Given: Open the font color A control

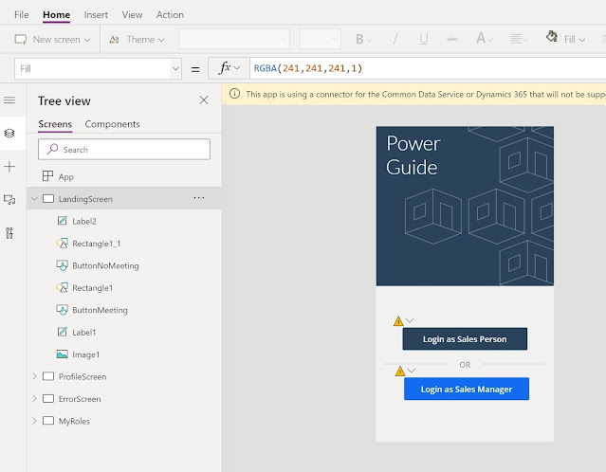Looking at the screenshot, I should point(484,39).
